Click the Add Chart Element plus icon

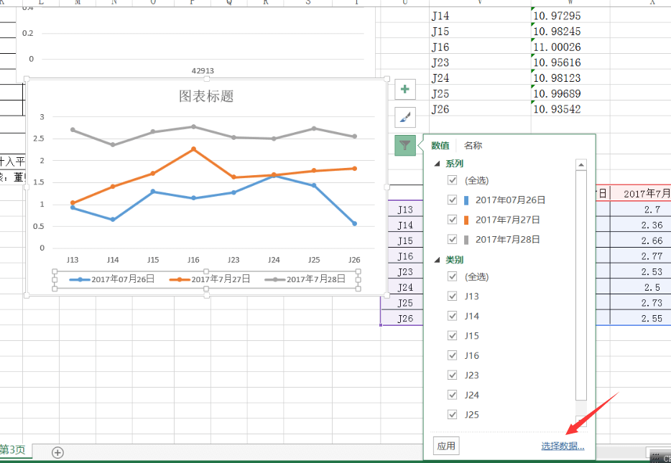coord(404,89)
